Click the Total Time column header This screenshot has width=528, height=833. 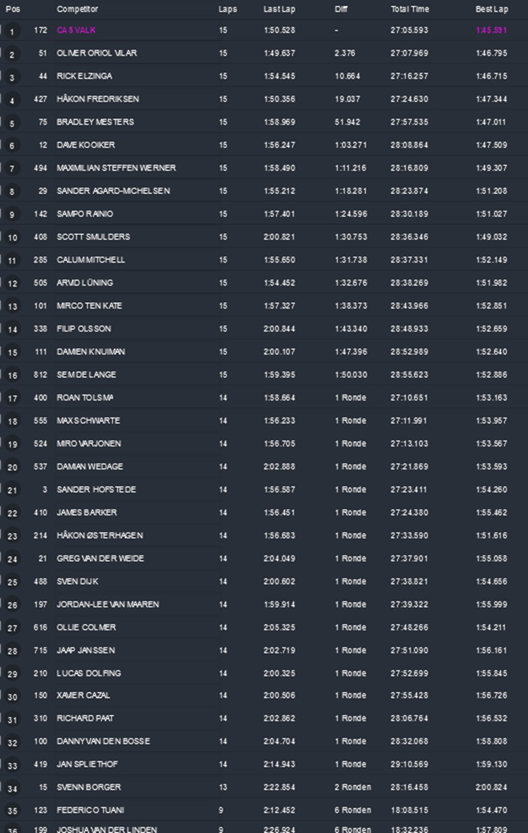(x=409, y=9)
